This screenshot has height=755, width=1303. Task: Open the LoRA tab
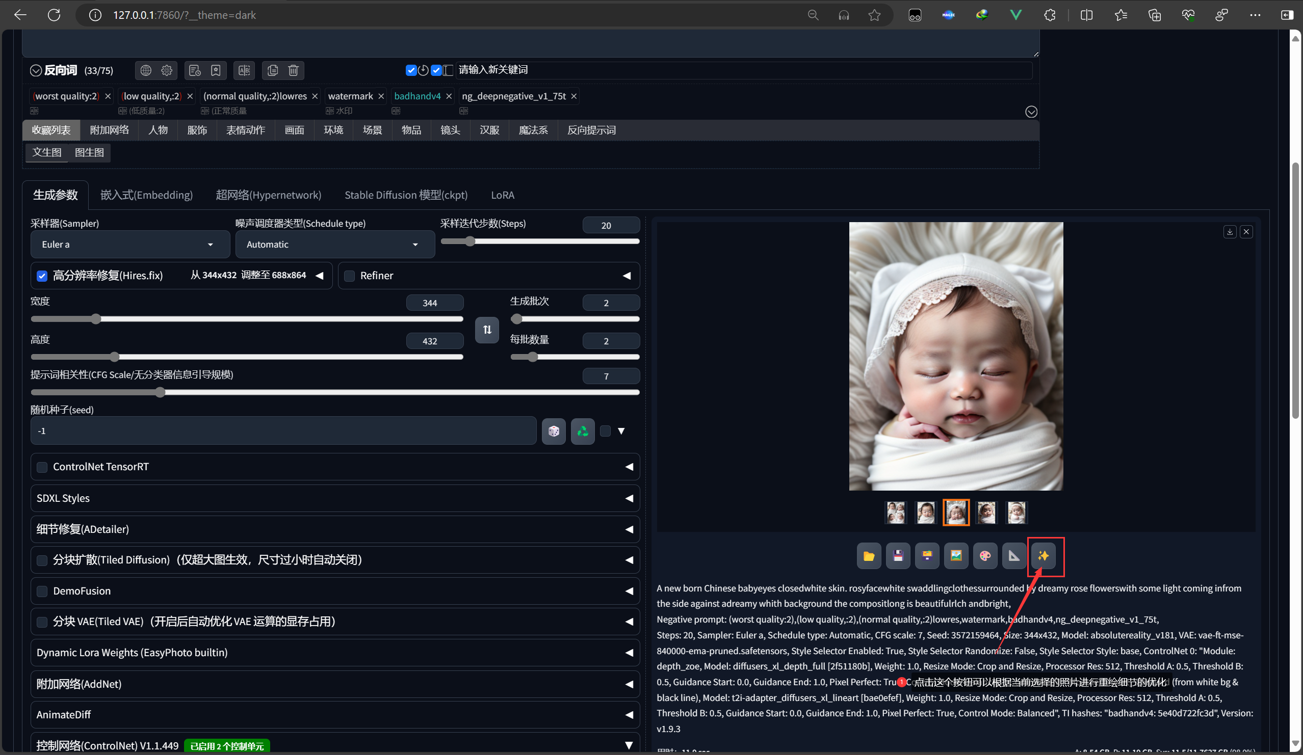503,195
